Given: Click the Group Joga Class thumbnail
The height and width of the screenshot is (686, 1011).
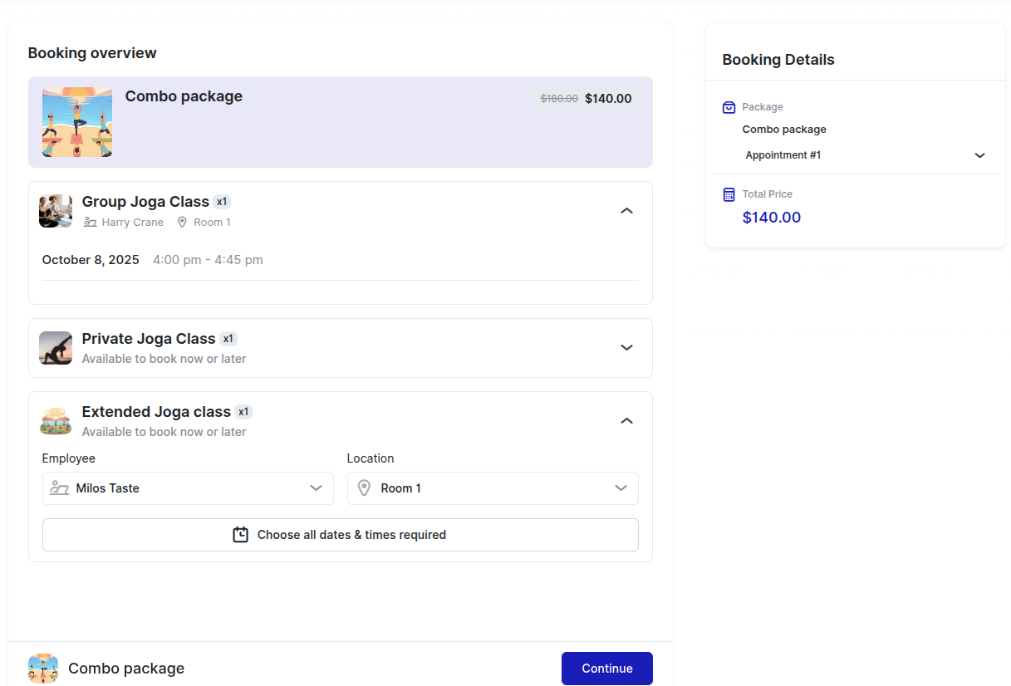Looking at the screenshot, I should point(56,211).
